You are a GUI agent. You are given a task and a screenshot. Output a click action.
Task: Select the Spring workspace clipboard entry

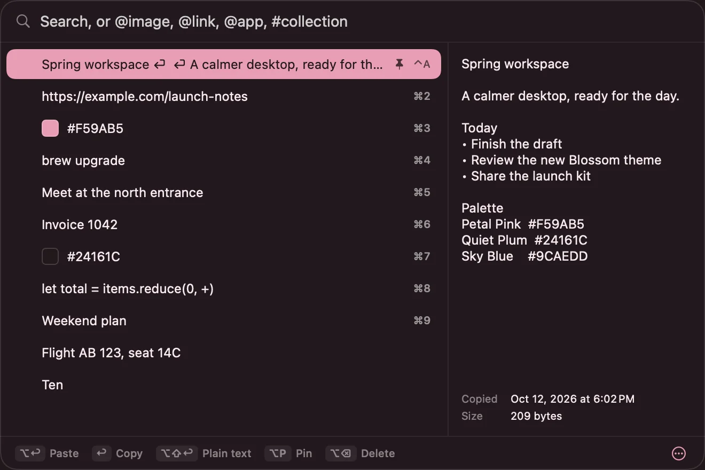click(x=224, y=64)
